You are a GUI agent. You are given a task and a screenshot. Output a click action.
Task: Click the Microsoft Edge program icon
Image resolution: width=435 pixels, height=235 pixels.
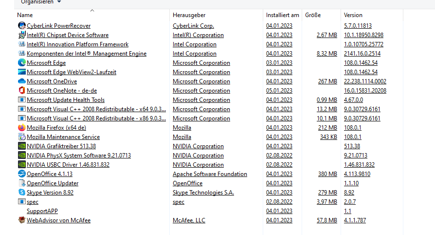coord(21,63)
